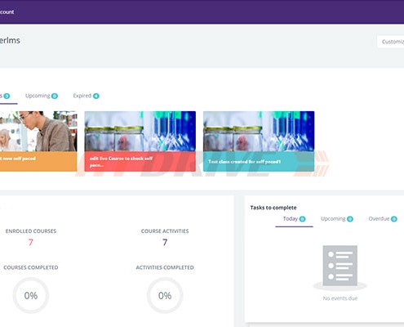
Task: Click the Course Activities value 7
Action: click(165, 242)
